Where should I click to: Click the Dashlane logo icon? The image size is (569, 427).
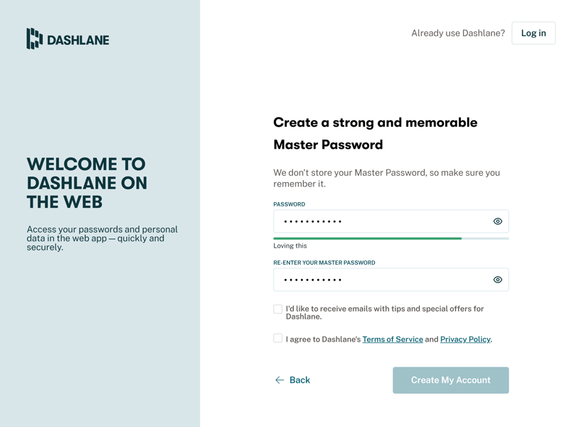(x=34, y=38)
